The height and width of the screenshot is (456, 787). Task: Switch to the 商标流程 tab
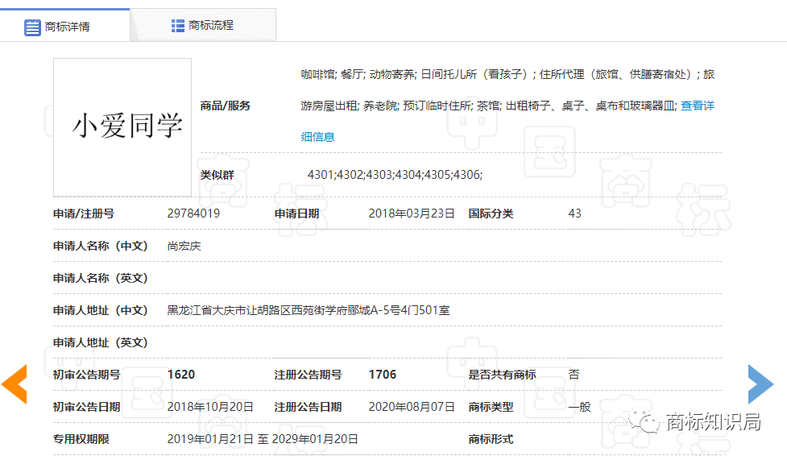click(x=203, y=25)
